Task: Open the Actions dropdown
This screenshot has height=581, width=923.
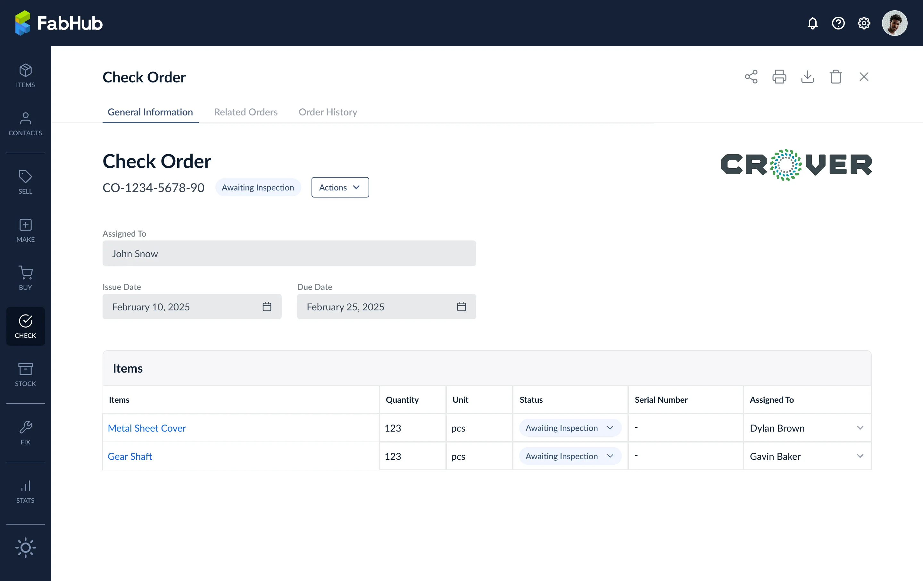Action: tap(340, 187)
